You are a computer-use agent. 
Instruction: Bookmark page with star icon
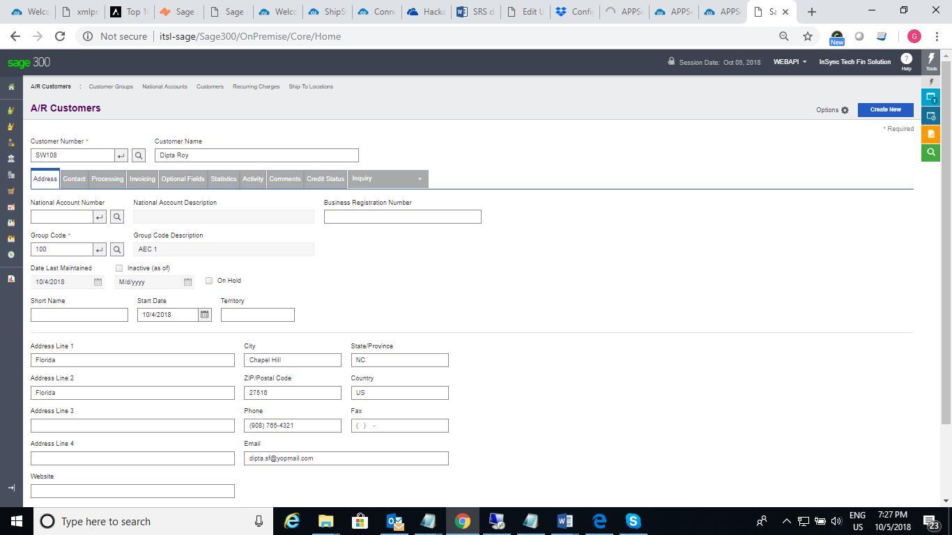coord(807,36)
